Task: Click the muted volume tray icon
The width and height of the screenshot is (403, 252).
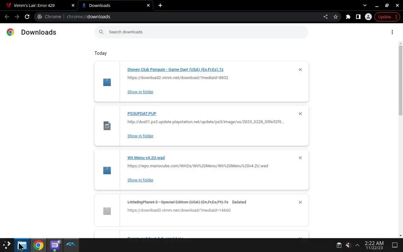Action: click(x=348, y=245)
